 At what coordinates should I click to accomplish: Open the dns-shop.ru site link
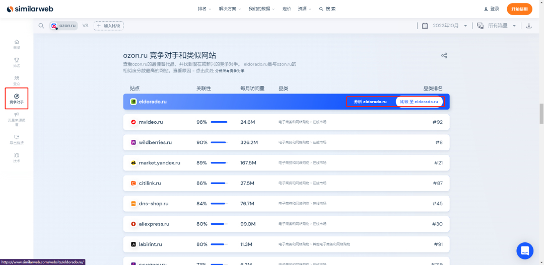click(x=153, y=204)
